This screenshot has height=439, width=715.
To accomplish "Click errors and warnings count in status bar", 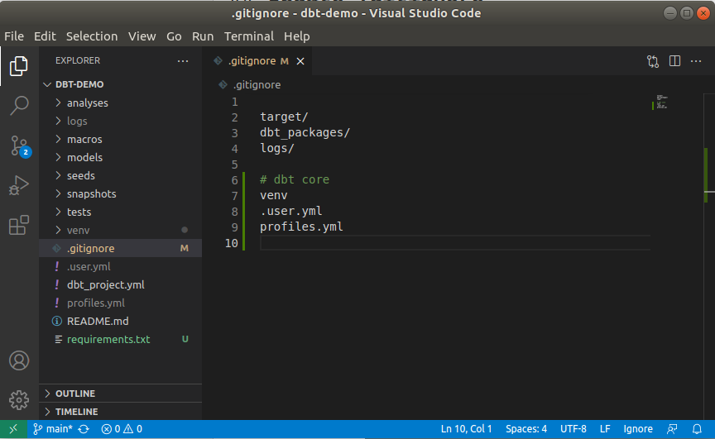I will 122,429.
